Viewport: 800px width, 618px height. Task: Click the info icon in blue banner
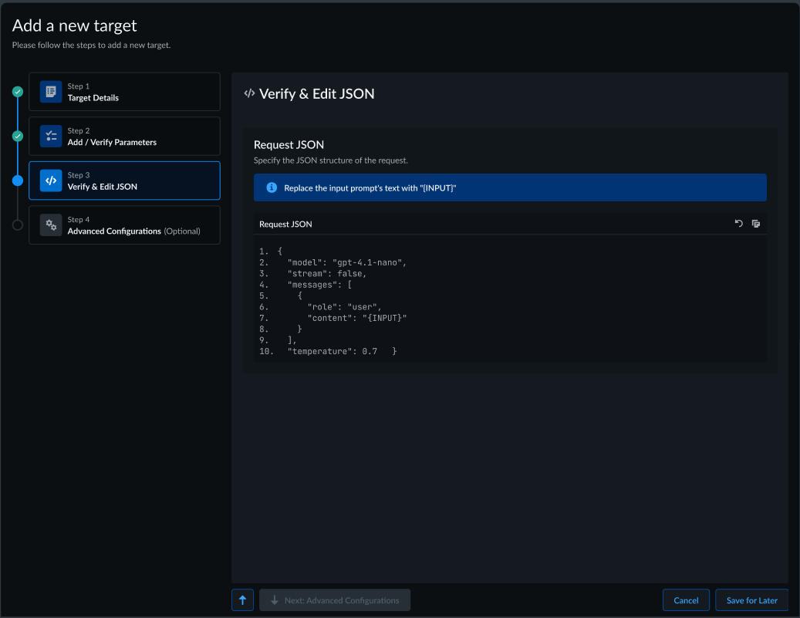point(272,187)
